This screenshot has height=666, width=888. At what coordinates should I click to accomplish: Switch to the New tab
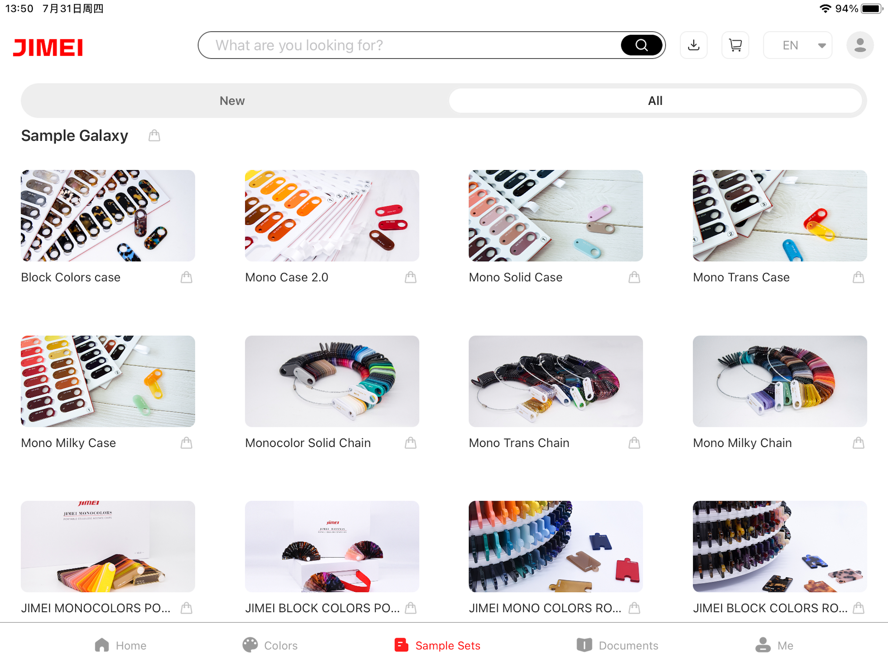coord(232,101)
